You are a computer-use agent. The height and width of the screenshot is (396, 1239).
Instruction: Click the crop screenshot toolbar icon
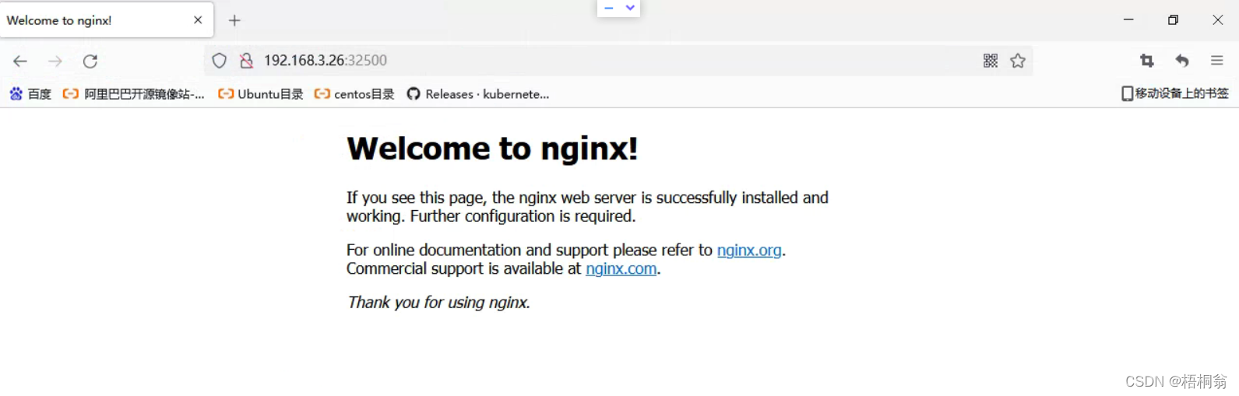(x=1147, y=61)
